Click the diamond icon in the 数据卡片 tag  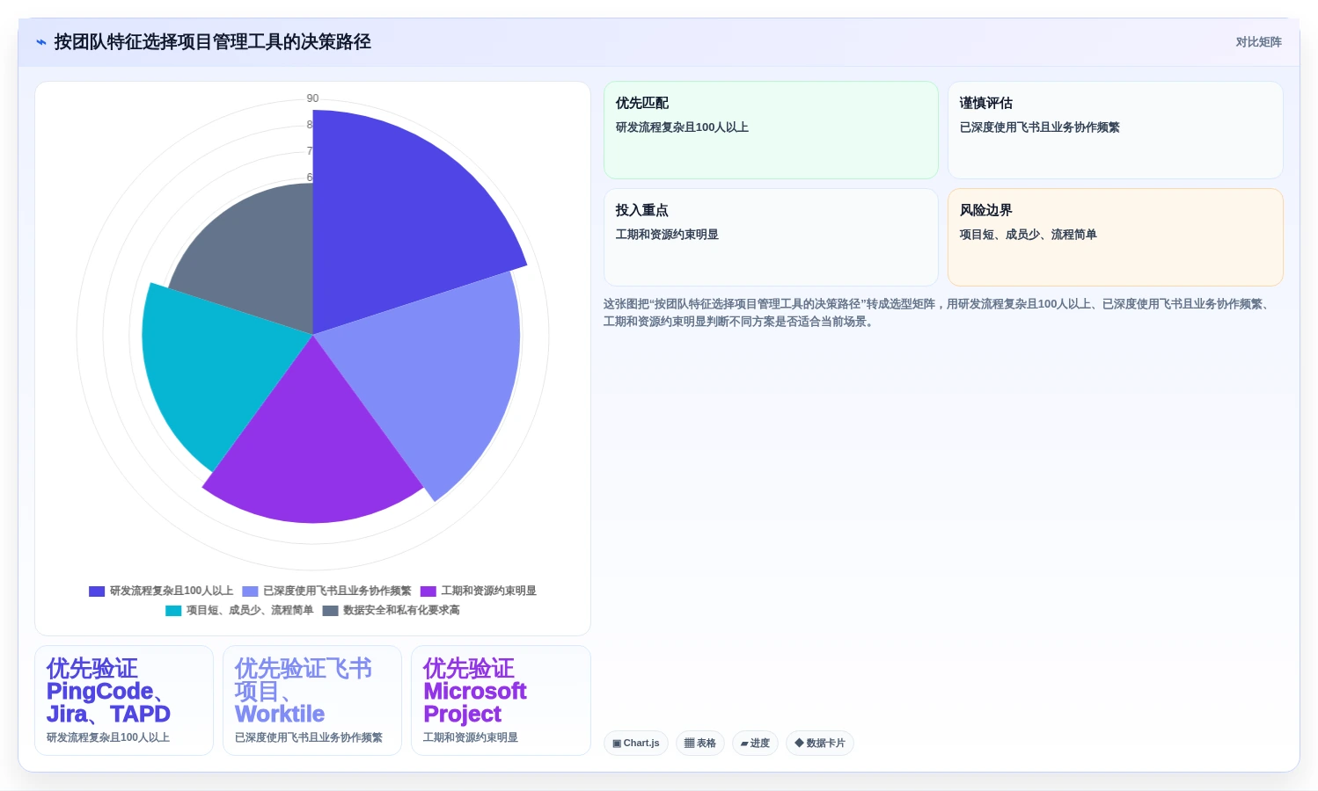799,744
